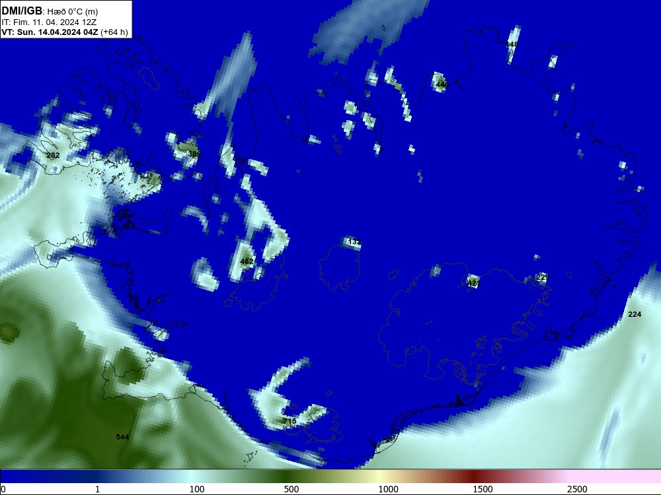661x495 pixels.
Task: Click the color scale label 0
Action: pyautogui.click(x=3, y=489)
